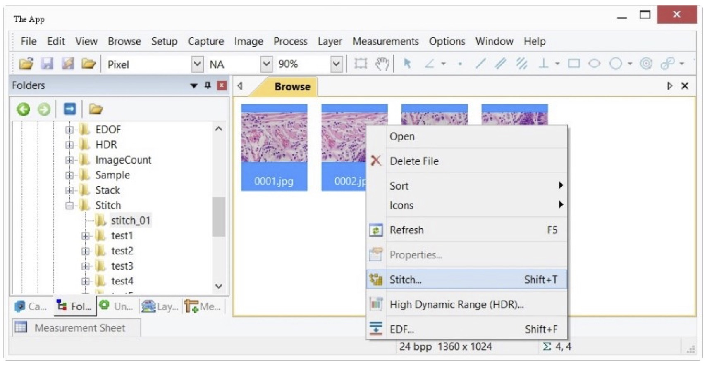
Task: Open the 90% zoom dropdown
Action: tap(337, 64)
